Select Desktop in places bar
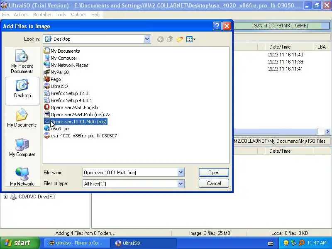Image resolution: width=332 pixels, height=249 pixels. coord(22,91)
